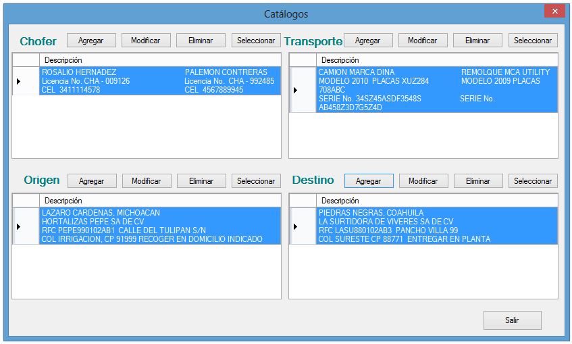Click COL IRRIGACION, CP 91999 line
Screen dimensions: 572x344
(152, 239)
